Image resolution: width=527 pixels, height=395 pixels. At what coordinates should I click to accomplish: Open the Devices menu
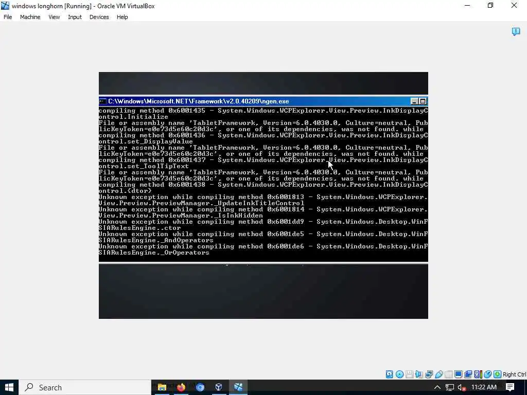pyautogui.click(x=99, y=17)
